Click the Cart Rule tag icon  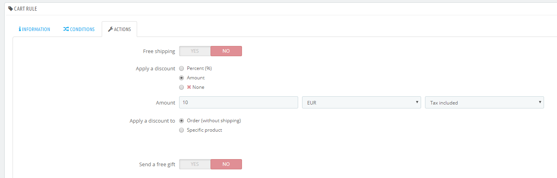point(10,8)
